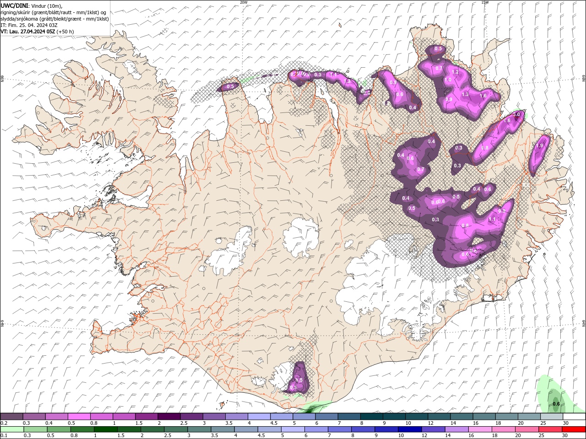Select the palest green 0.1 swatch in the rain scale
Screen dimensions: 586x439
[x=12, y=429]
